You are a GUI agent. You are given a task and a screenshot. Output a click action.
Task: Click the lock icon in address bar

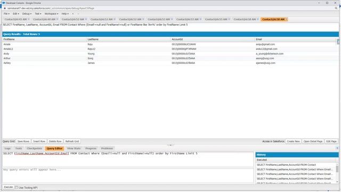5,9
